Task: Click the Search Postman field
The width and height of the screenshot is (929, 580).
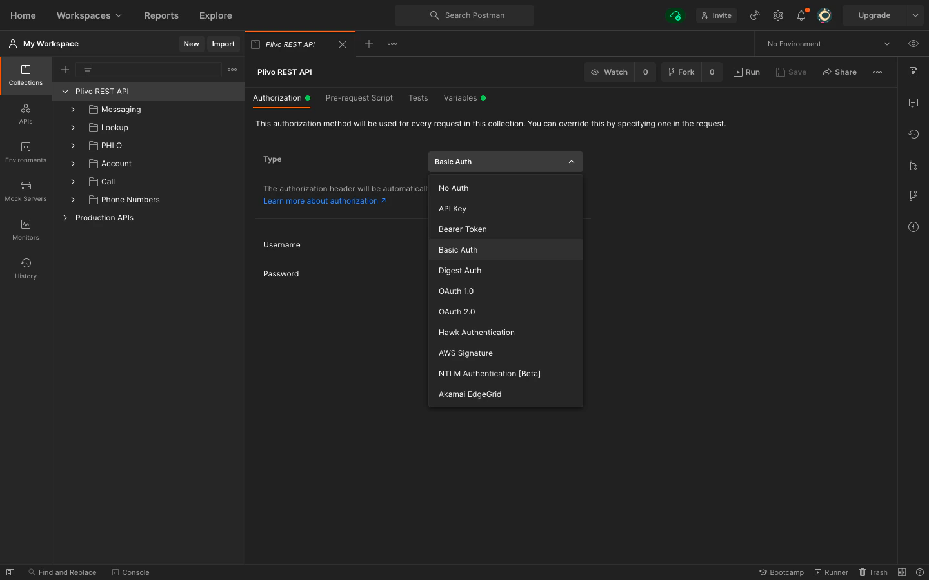Action: [x=464, y=15]
